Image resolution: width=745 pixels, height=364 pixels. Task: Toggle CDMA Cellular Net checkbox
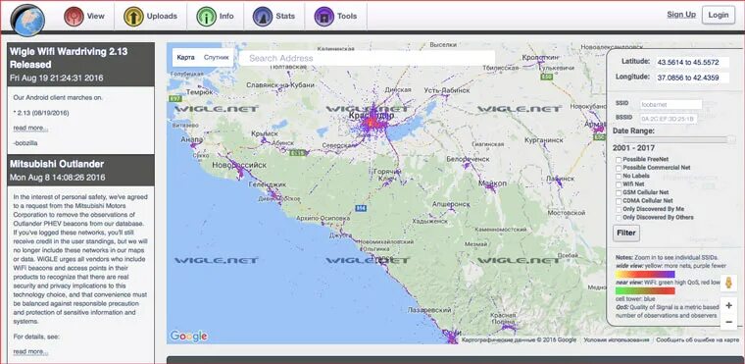click(619, 201)
